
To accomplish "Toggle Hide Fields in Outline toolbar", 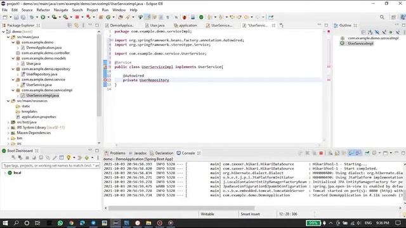I will click(377, 32).
